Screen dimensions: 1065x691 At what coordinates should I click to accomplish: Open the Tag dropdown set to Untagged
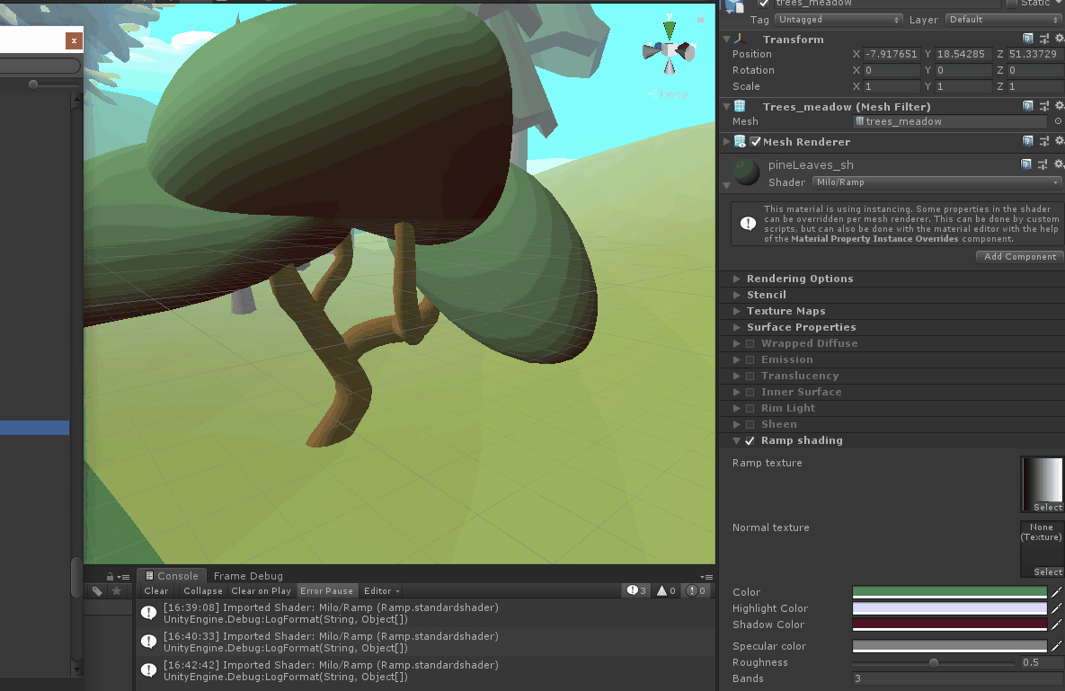click(x=839, y=20)
